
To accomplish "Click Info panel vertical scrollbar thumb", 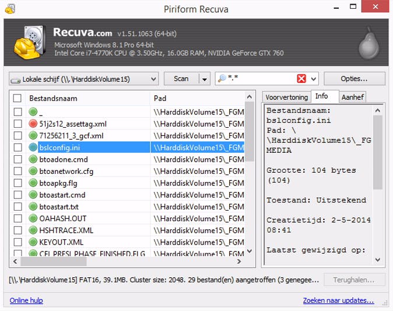I will pos(378,152).
